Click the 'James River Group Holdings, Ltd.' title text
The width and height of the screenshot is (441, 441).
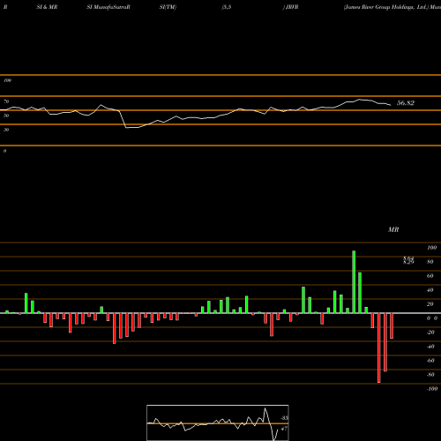click(386, 7)
